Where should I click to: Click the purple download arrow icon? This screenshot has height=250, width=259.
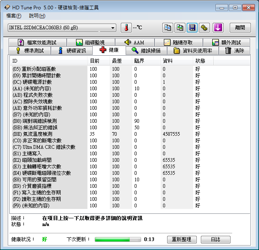point(218,28)
